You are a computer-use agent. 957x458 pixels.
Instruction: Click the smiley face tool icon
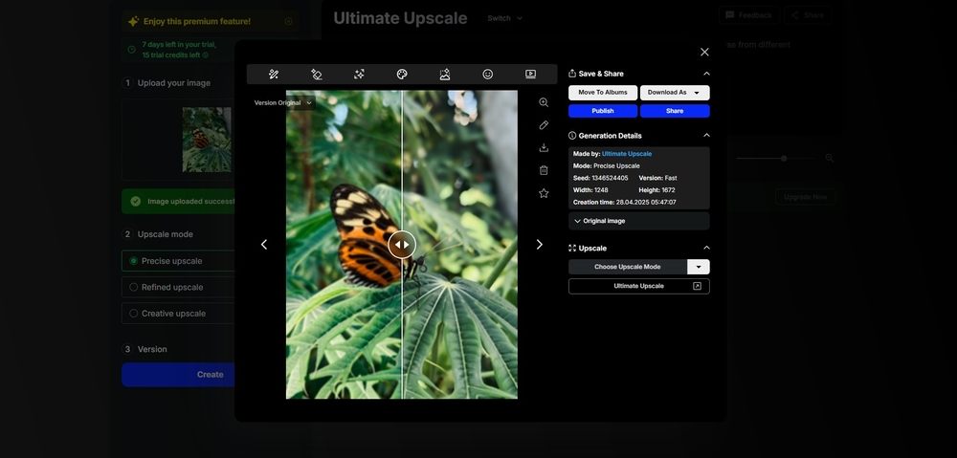click(488, 75)
